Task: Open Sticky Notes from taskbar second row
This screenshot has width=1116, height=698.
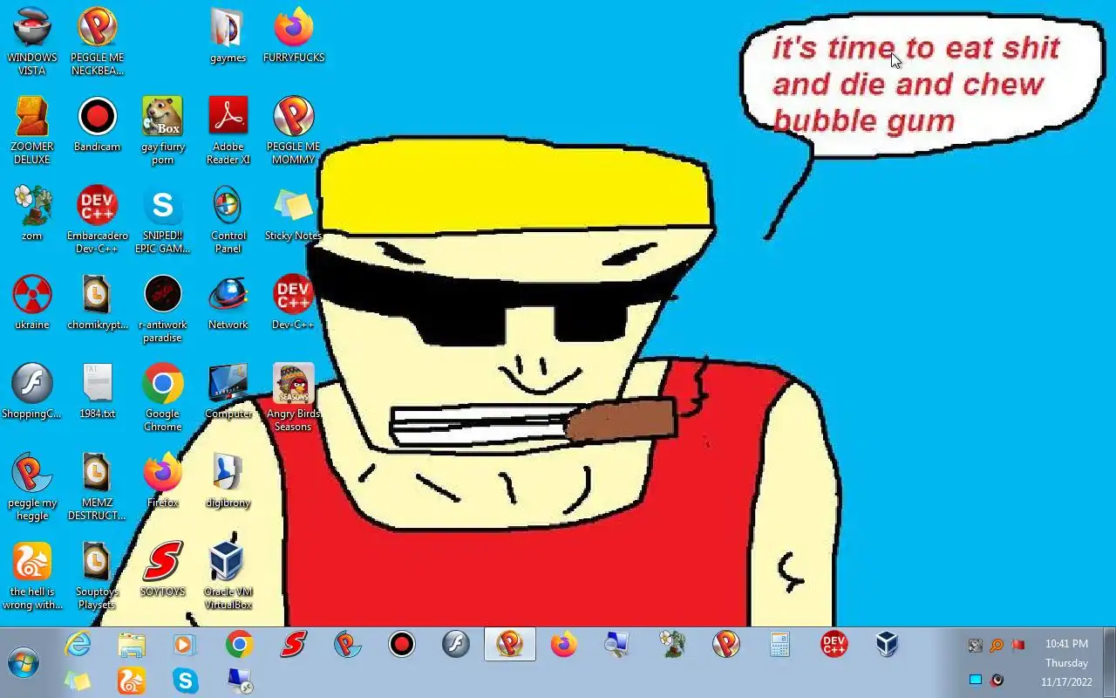Action: tap(78, 681)
